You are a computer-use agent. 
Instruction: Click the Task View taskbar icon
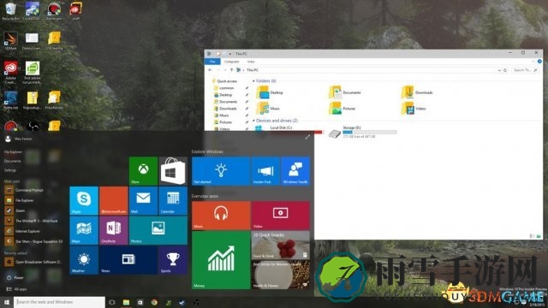tap(112, 302)
